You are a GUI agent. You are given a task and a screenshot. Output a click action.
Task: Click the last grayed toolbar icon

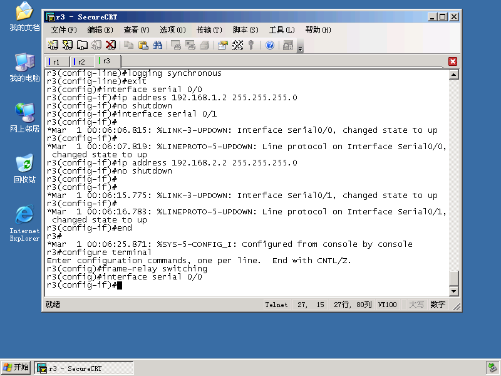tap(288, 45)
